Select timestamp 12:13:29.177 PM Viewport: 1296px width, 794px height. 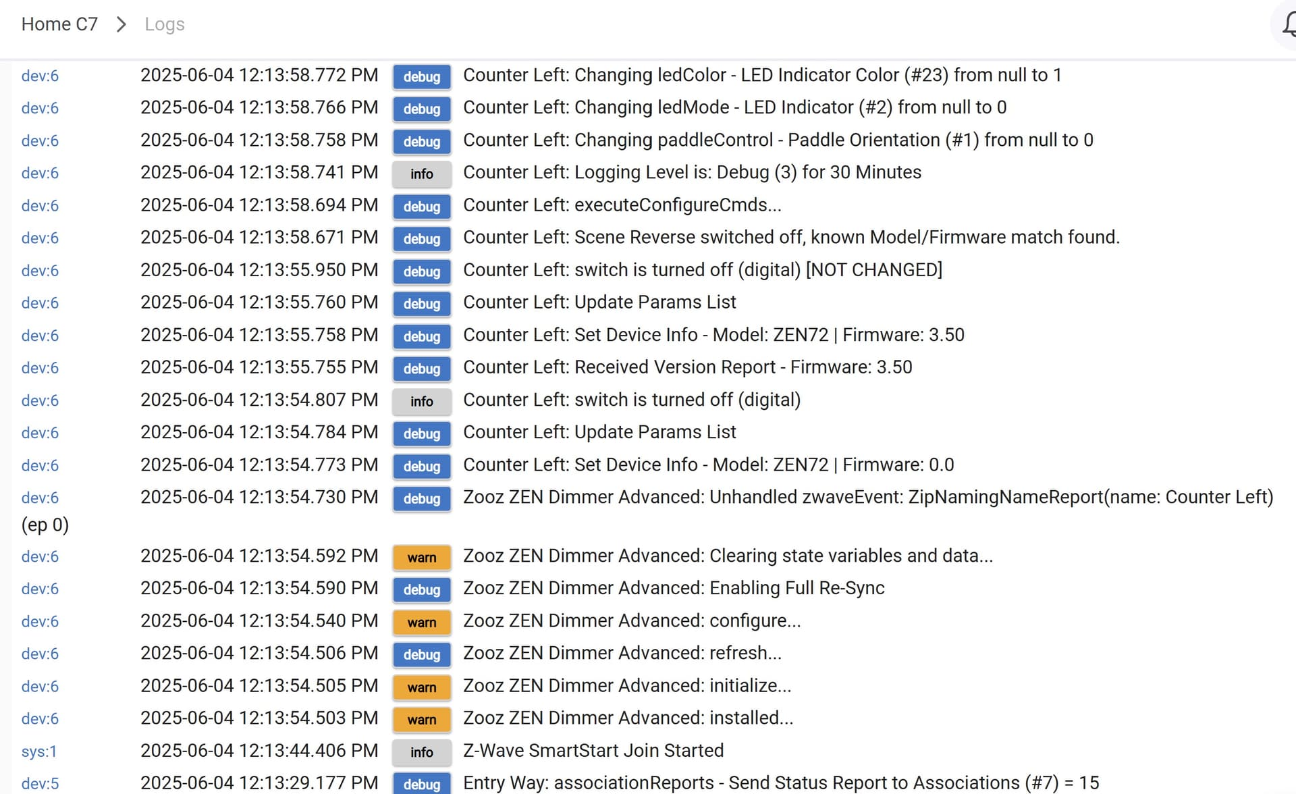259,783
